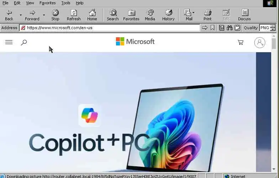Click the Microsoft logo link
This screenshot has height=178, width=279.
pos(135,41)
